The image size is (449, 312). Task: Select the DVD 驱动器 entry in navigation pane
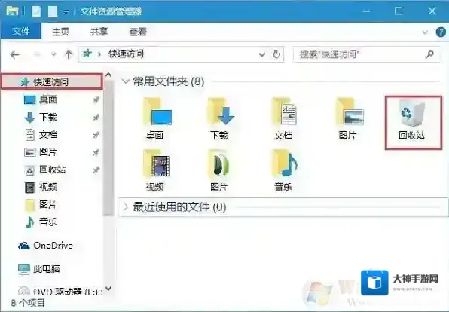[x=60, y=292]
